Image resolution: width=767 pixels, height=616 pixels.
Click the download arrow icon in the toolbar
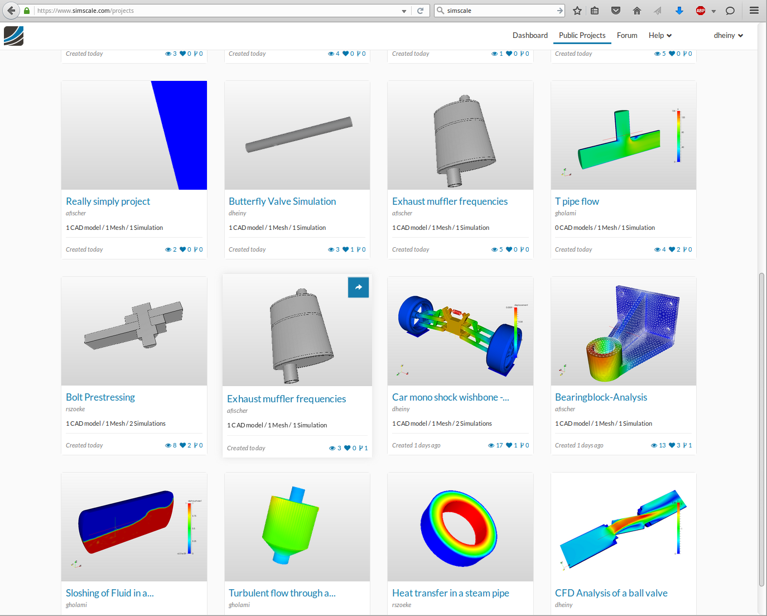click(x=679, y=10)
